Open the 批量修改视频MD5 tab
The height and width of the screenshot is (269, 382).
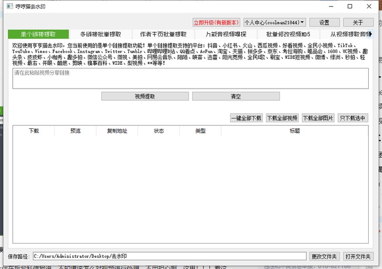[x=289, y=34]
